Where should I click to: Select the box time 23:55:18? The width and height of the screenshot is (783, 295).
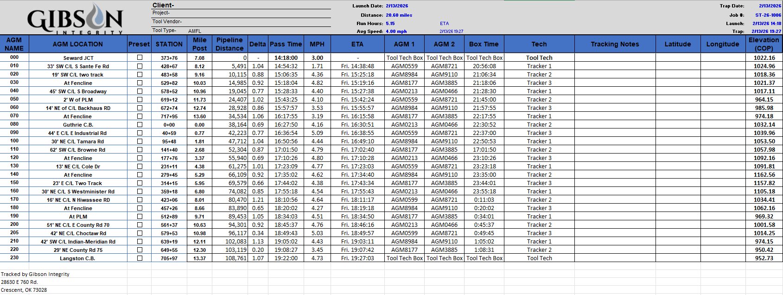484,192
